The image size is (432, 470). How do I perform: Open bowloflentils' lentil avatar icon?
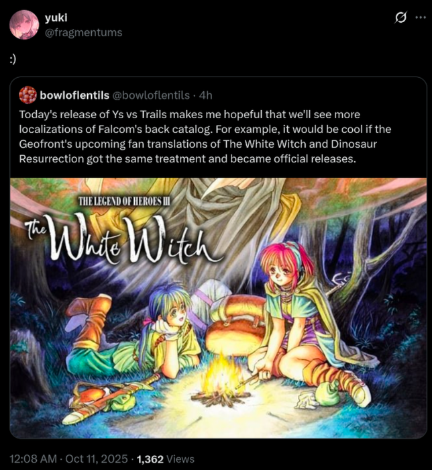(28, 95)
